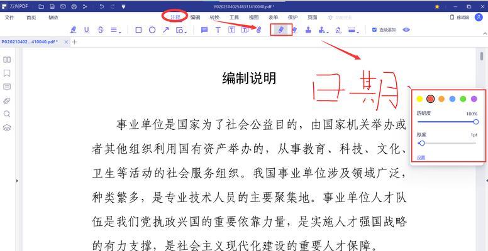Screen dimensions: 488x251
Task: Expand the left side panel arrow
Action: click(17, 181)
